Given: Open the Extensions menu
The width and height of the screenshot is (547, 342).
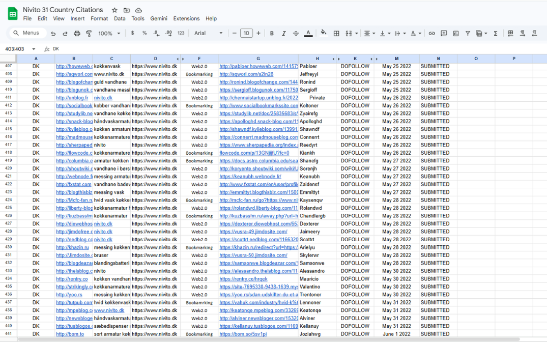Looking at the screenshot, I should coord(186,19).
